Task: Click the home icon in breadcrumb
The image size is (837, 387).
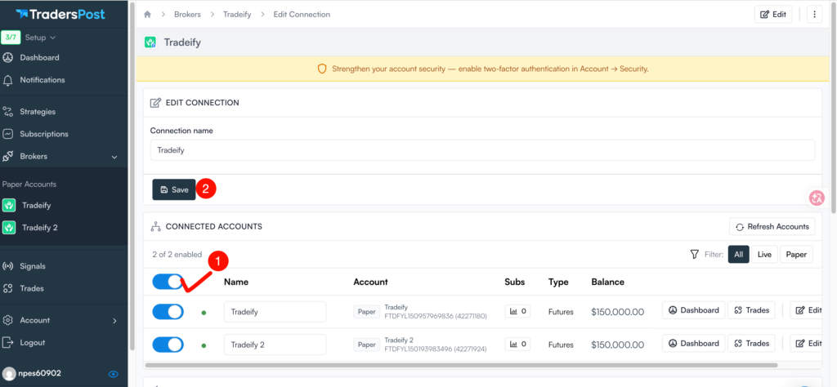Action: click(147, 15)
